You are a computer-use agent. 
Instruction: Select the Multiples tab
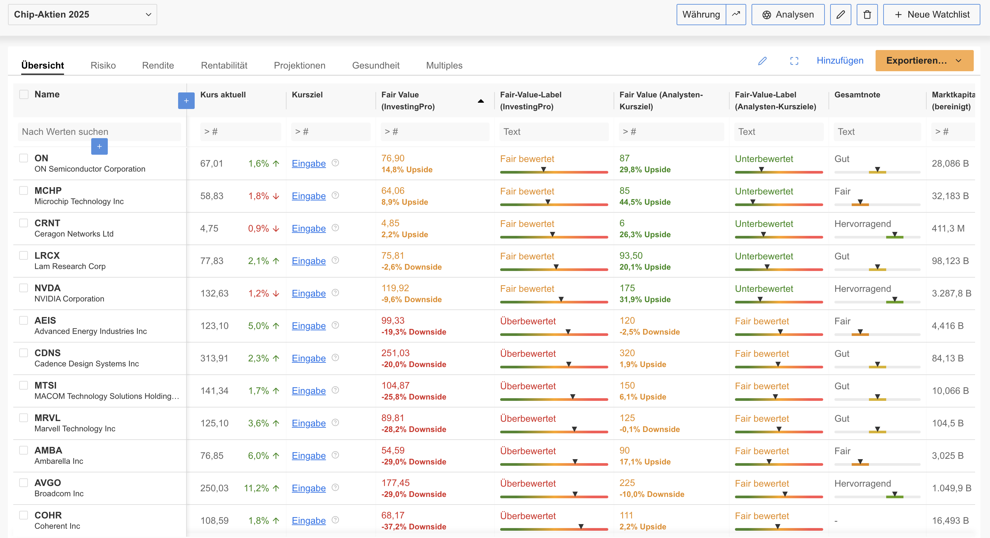click(444, 65)
